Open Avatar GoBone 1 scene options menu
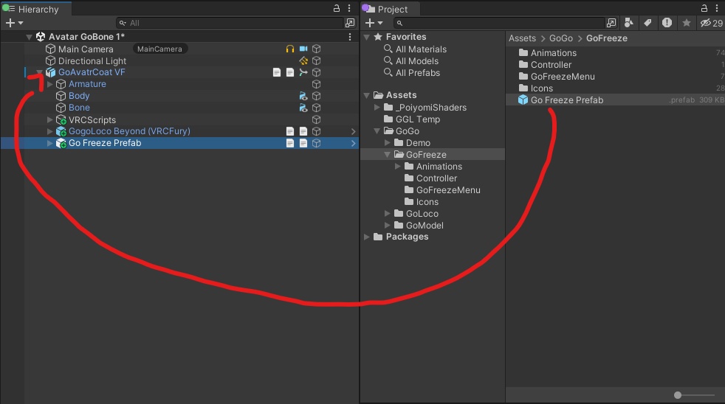725x404 pixels. 349,37
